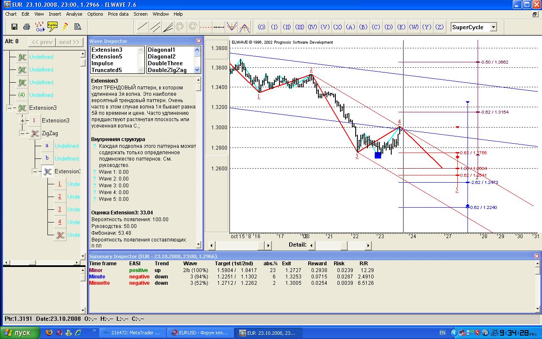The width and height of the screenshot is (542, 339).
Task: Select wave b Undefined tree item
Action: (x=66, y=158)
